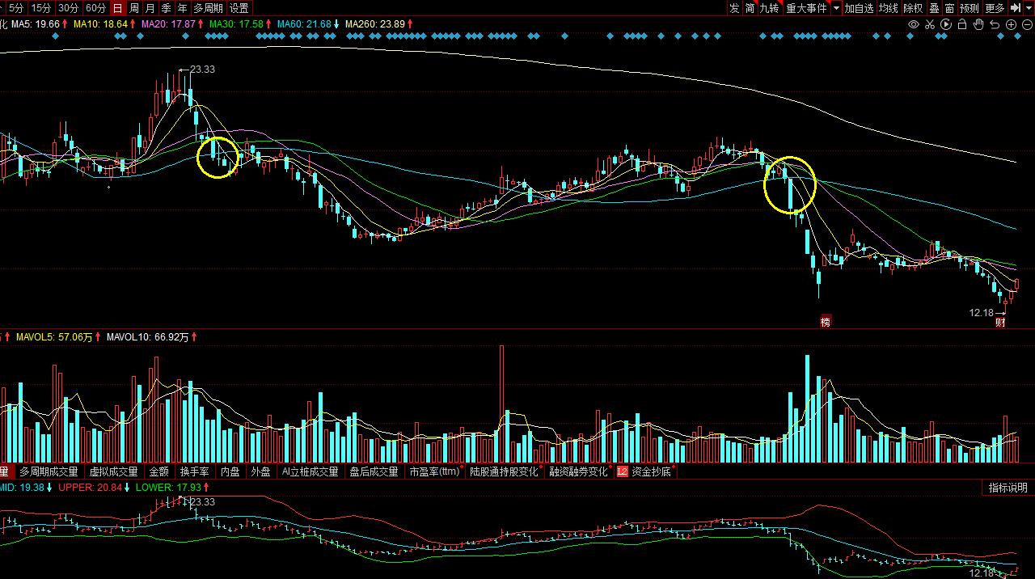
Task: Toggle the lock icon on the chart
Action: 962,24
